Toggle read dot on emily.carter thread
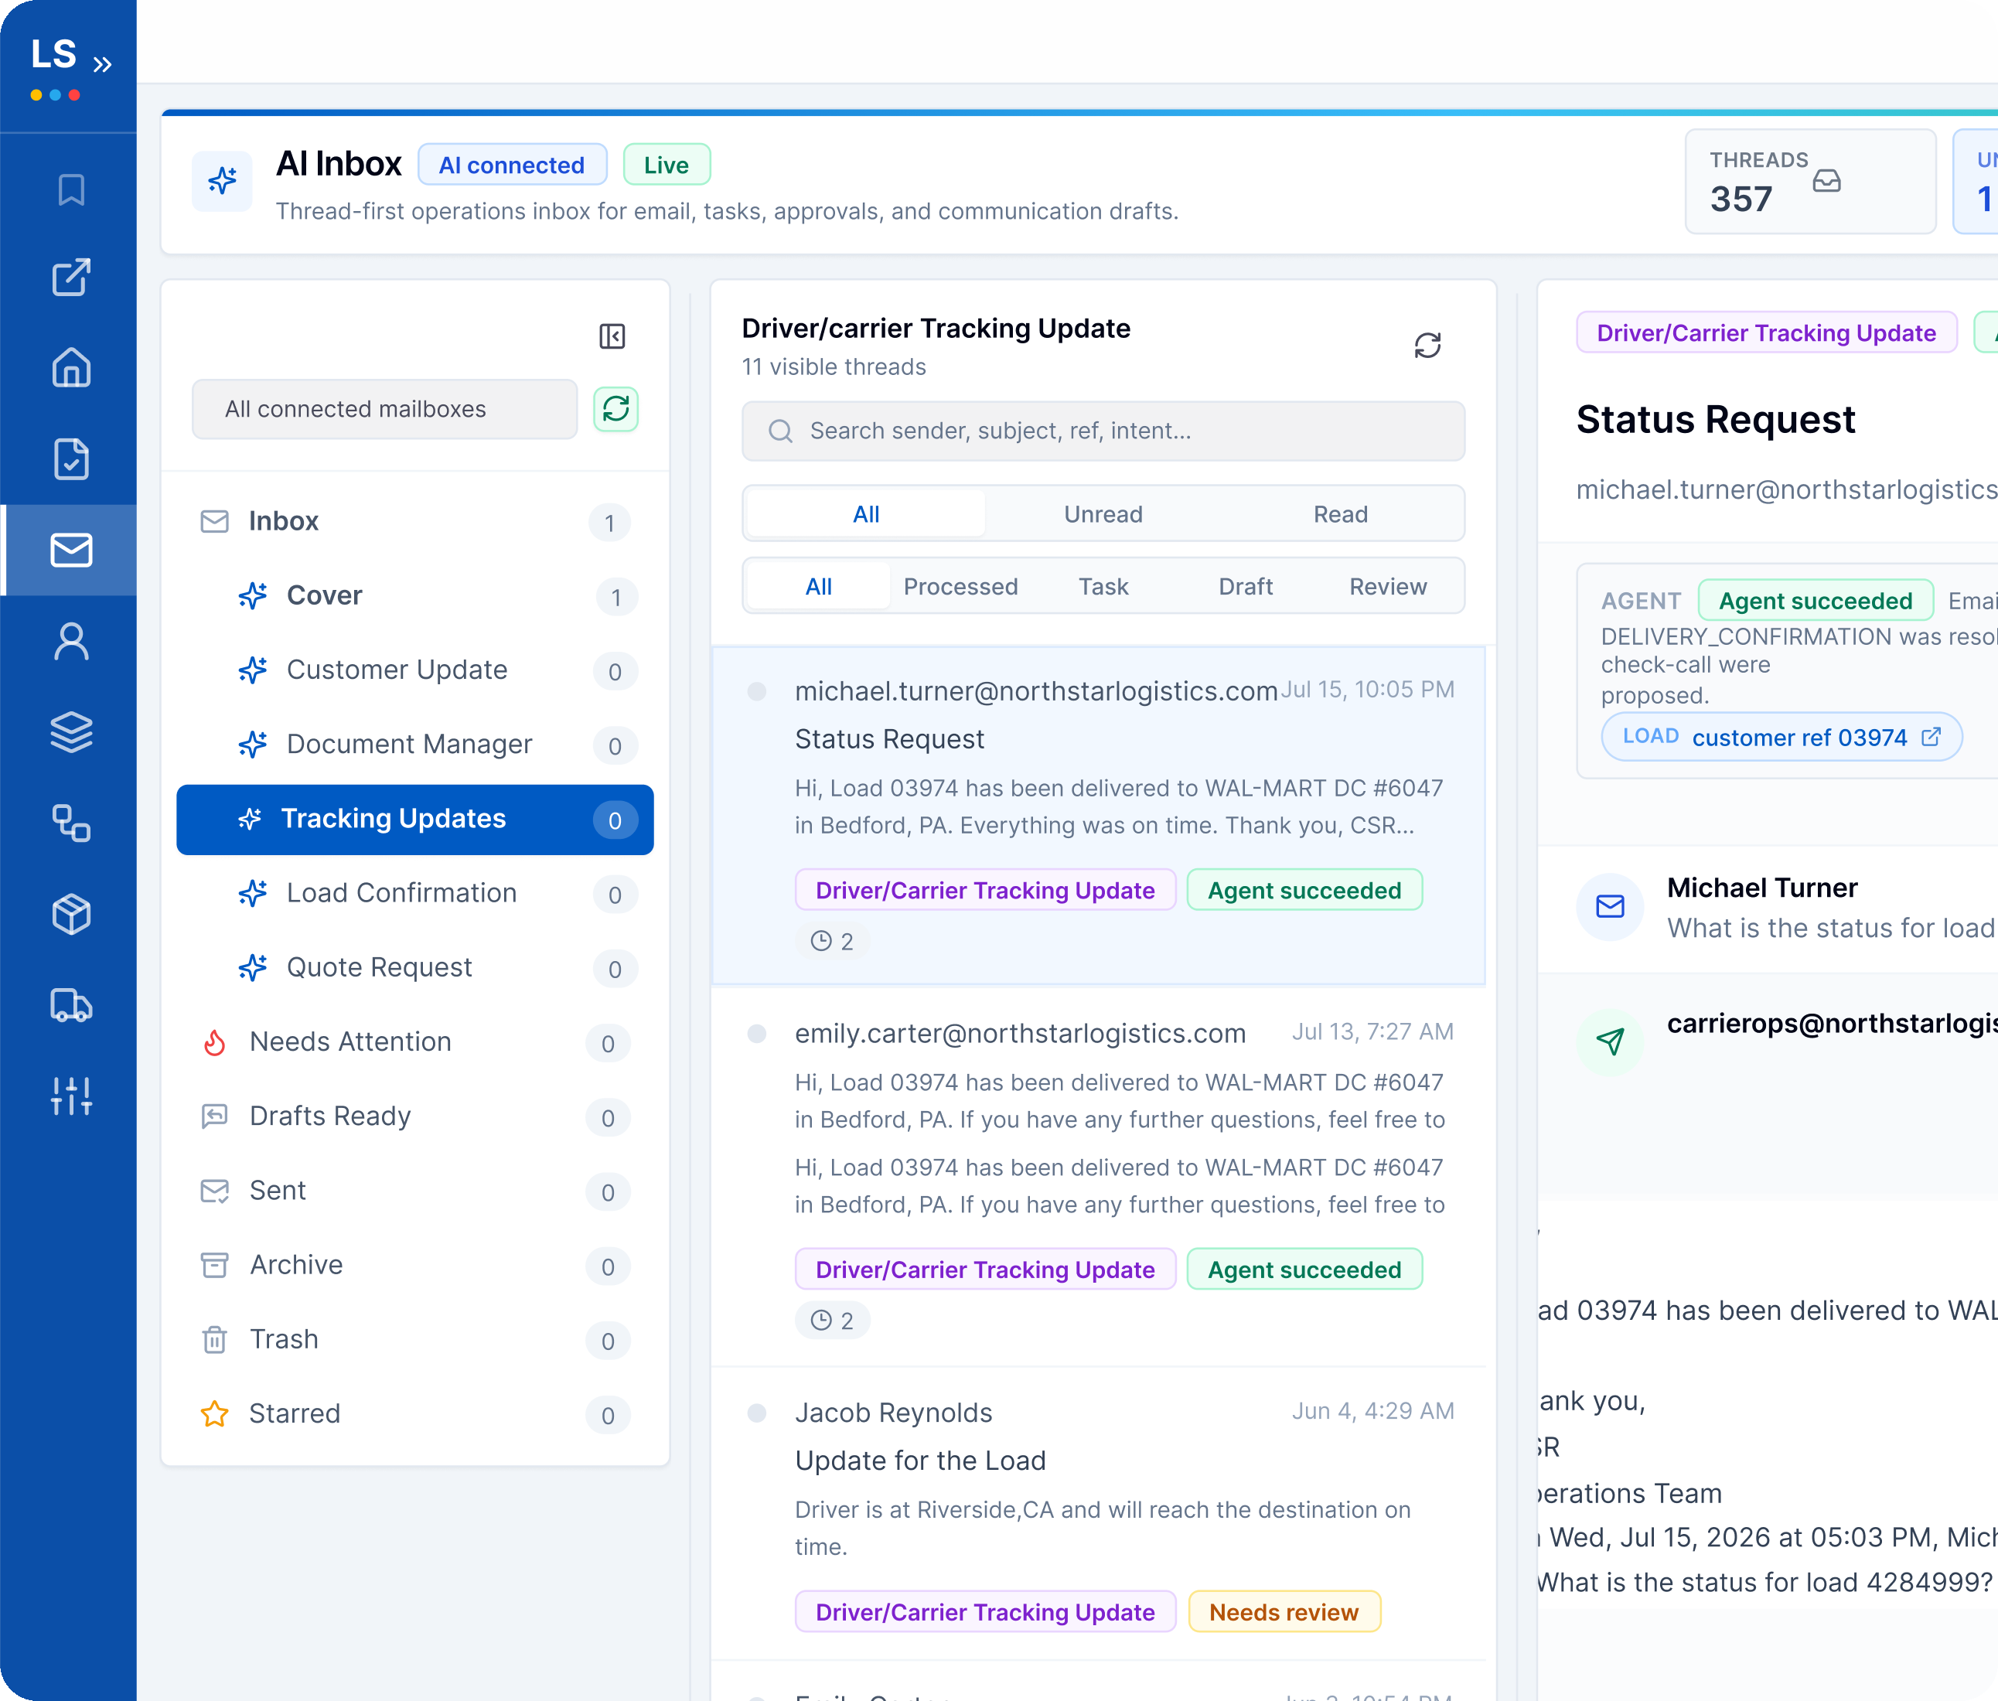The image size is (1998, 1701). click(757, 1034)
